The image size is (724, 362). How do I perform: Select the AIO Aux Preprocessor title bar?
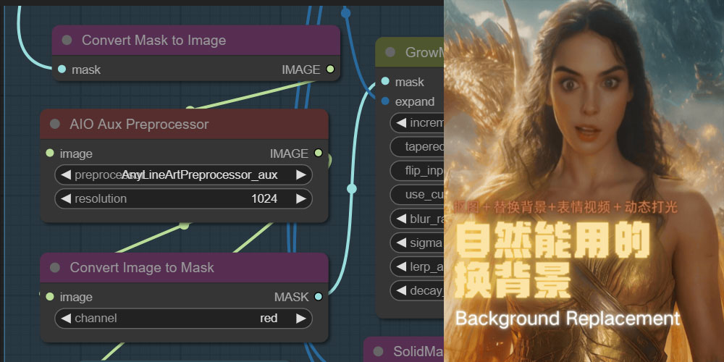click(x=184, y=125)
